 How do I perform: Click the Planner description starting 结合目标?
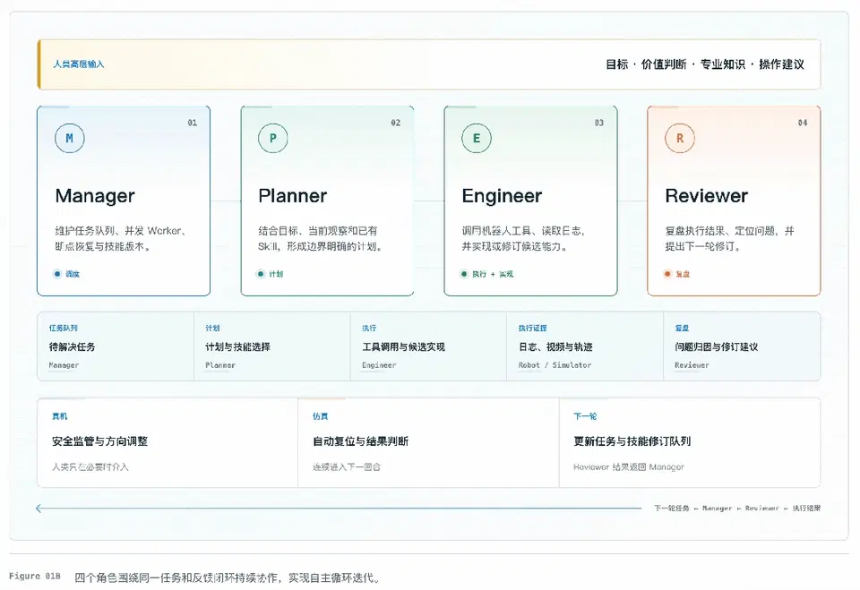[x=321, y=238]
